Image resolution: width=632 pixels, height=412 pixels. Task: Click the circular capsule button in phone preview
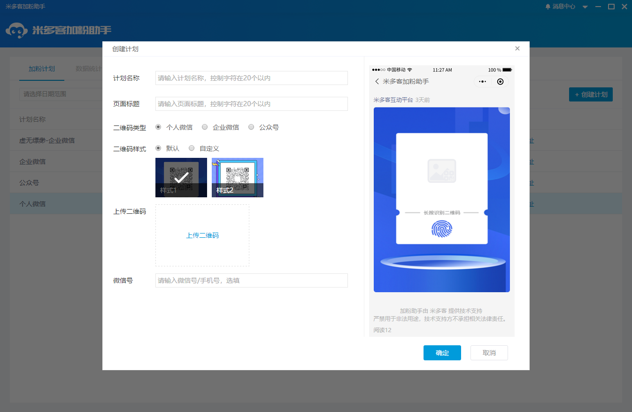click(x=500, y=81)
